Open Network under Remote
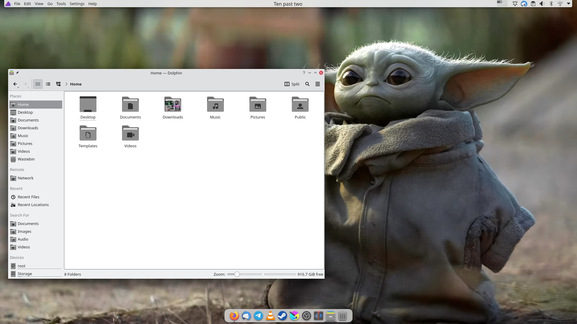The height and width of the screenshot is (324, 577). [x=36, y=178]
